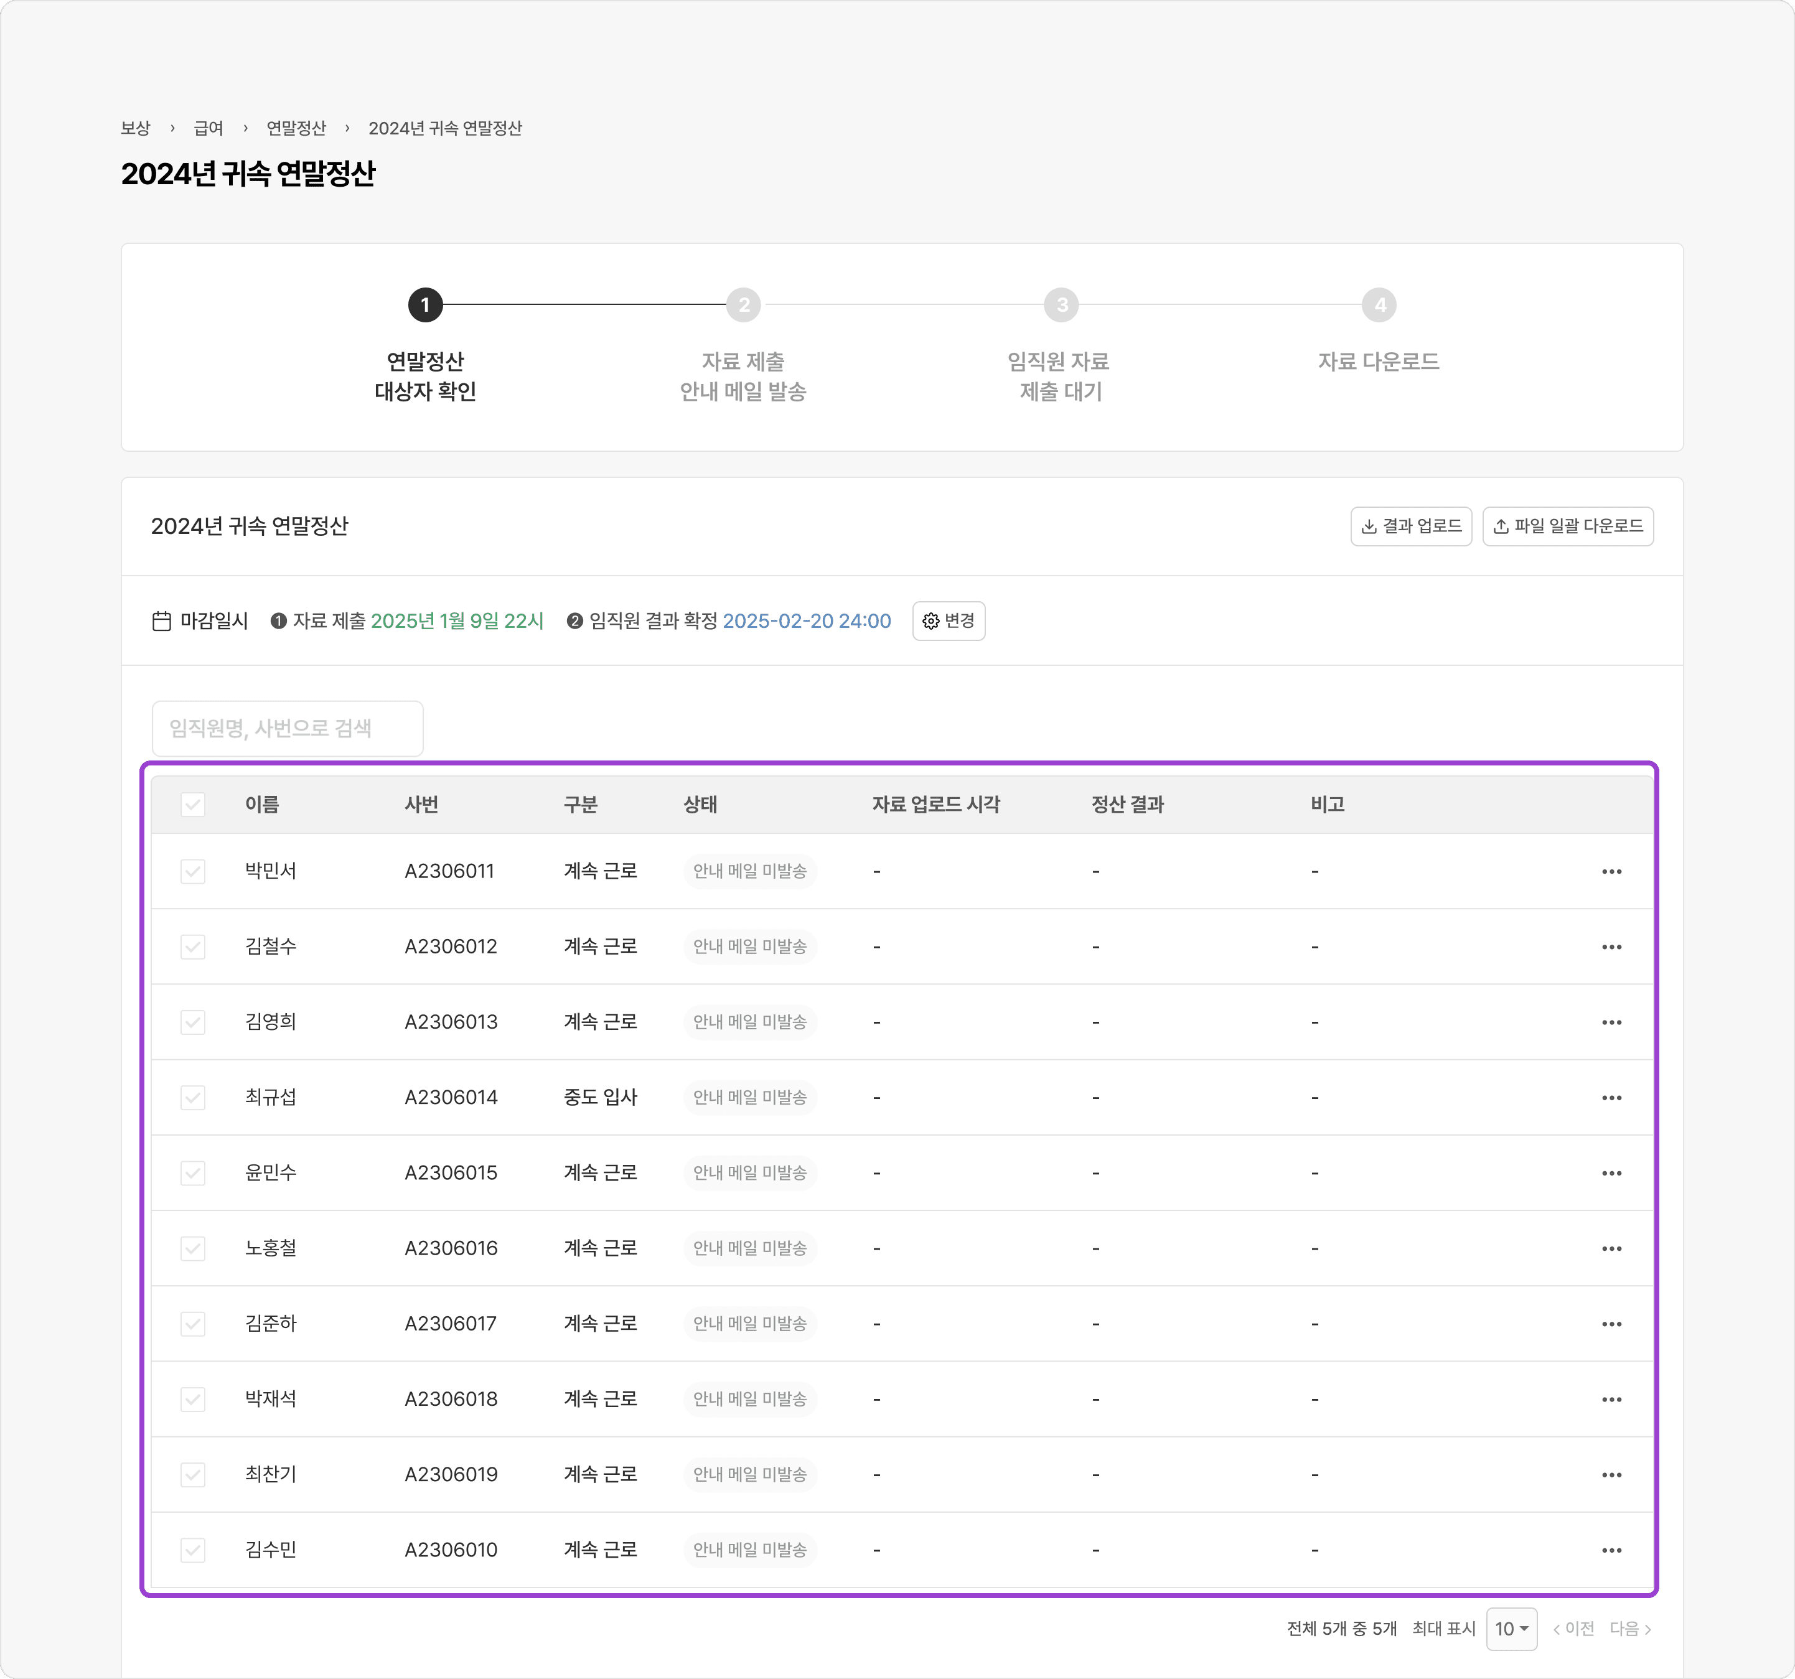
Task: Go to the 이전 page
Action: tap(1574, 1629)
